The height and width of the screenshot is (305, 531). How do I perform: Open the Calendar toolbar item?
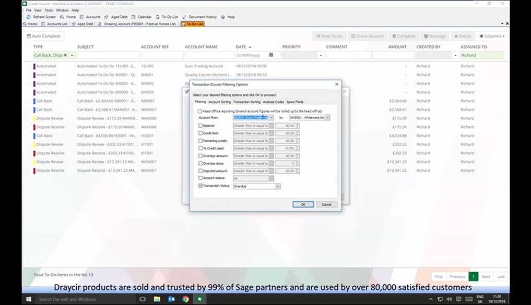click(141, 17)
